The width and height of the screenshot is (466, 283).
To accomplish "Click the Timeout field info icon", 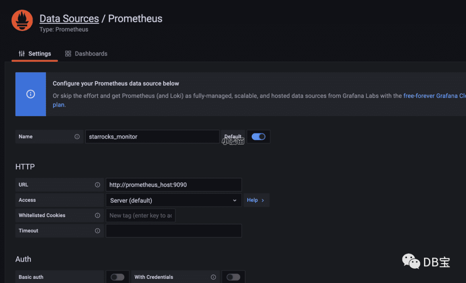I will (98, 231).
